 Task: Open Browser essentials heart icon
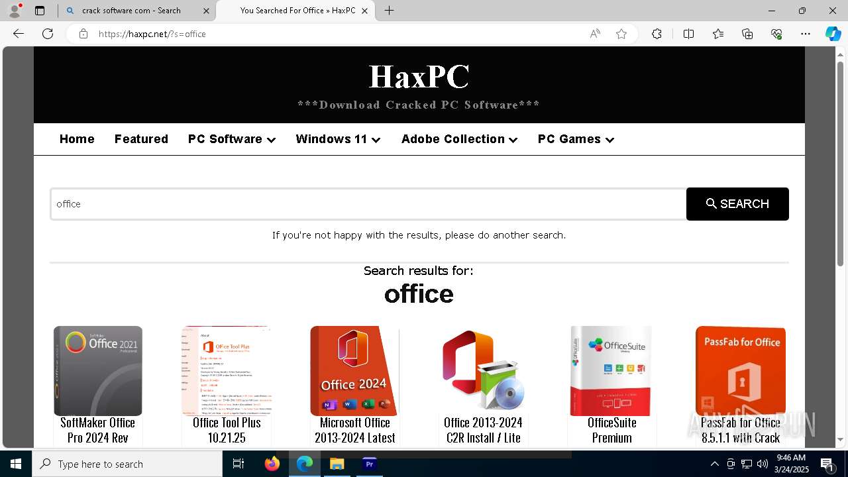(776, 34)
